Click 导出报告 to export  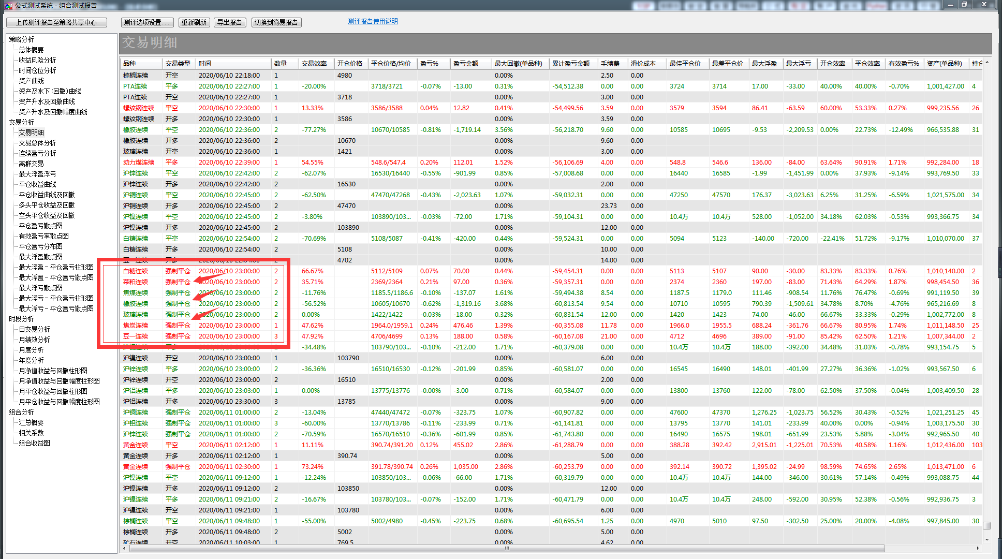click(x=229, y=22)
